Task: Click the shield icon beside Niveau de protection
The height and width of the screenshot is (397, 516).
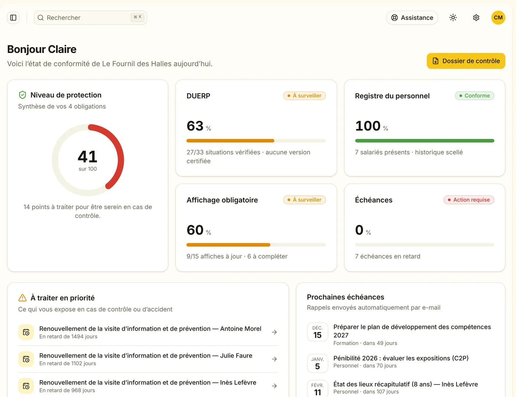Action: click(x=22, y=95)
